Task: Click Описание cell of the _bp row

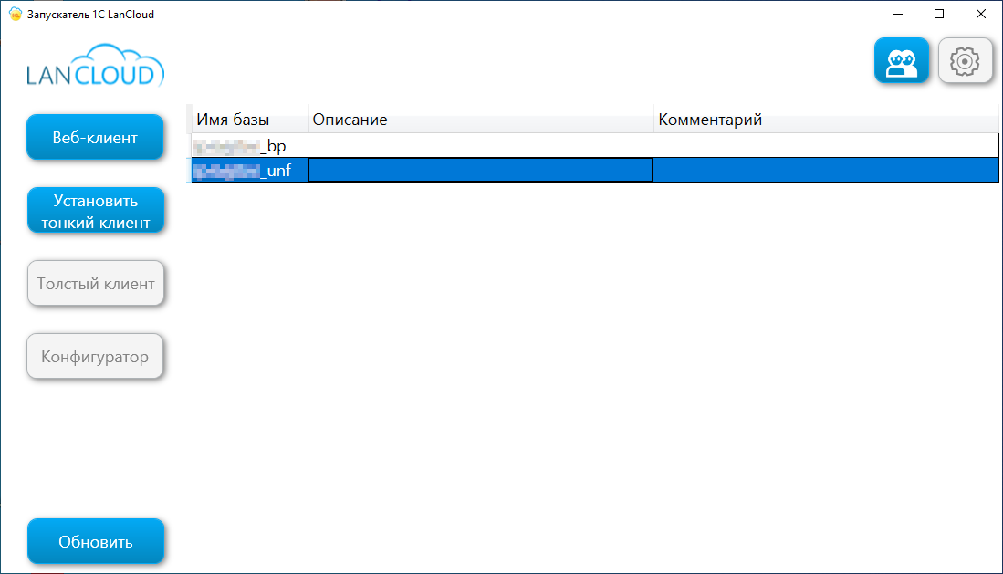Action: (480, 146)
